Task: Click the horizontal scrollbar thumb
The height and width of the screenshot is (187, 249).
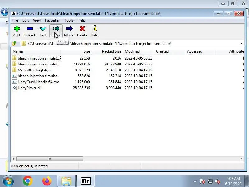Action: 50,159
